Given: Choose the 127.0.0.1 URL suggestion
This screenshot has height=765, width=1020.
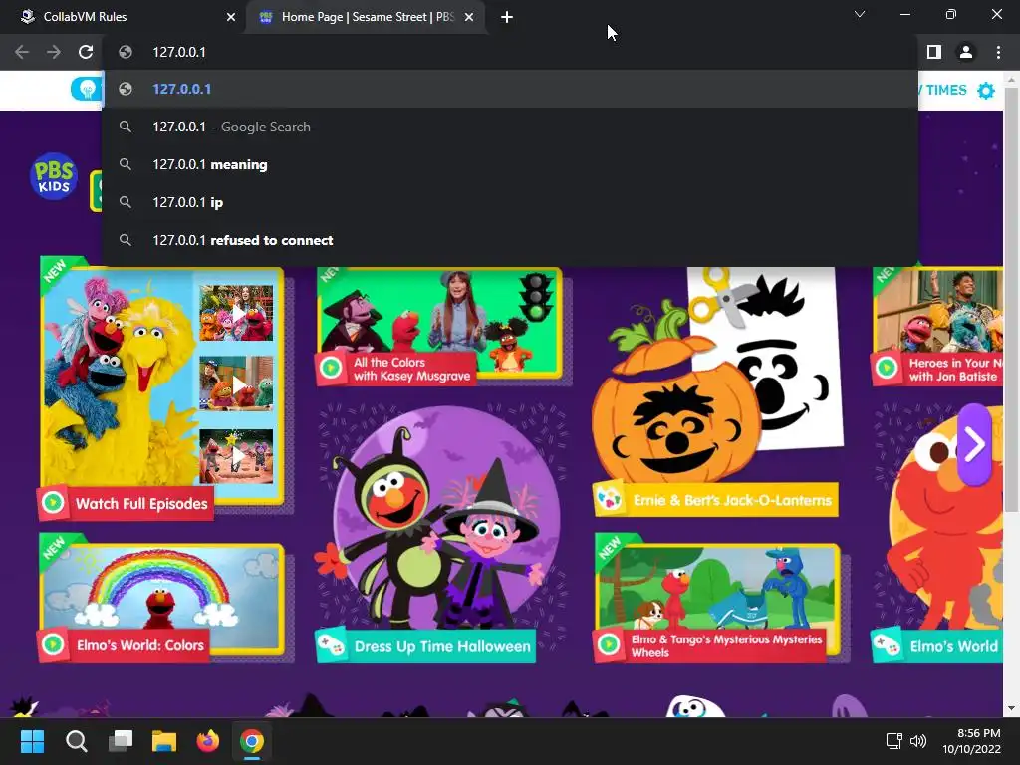Looking at the screenshot, I should 510,89.
